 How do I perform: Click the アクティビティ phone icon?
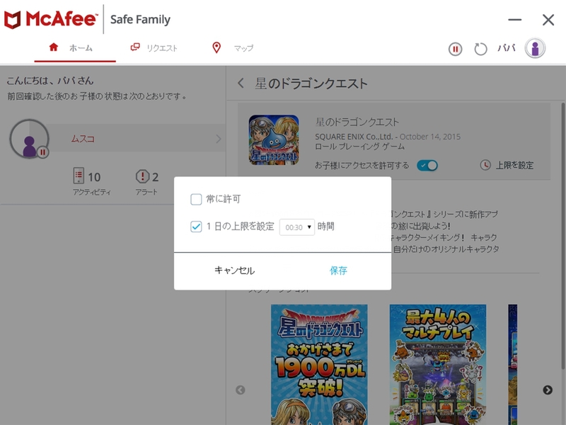click(79, 176)
